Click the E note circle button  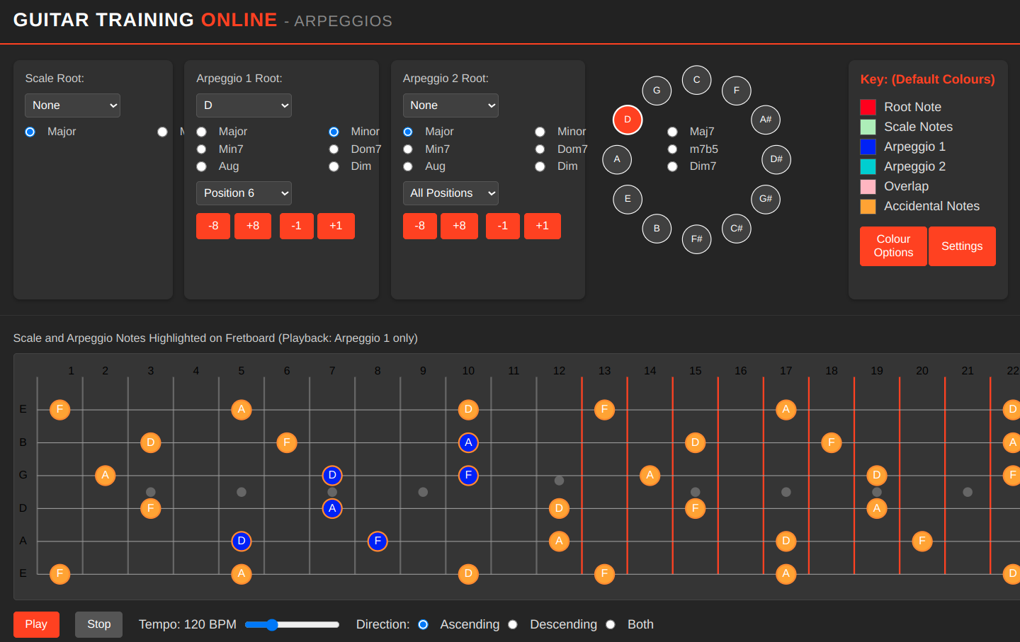pyautogui.click(x=628, y=200)
